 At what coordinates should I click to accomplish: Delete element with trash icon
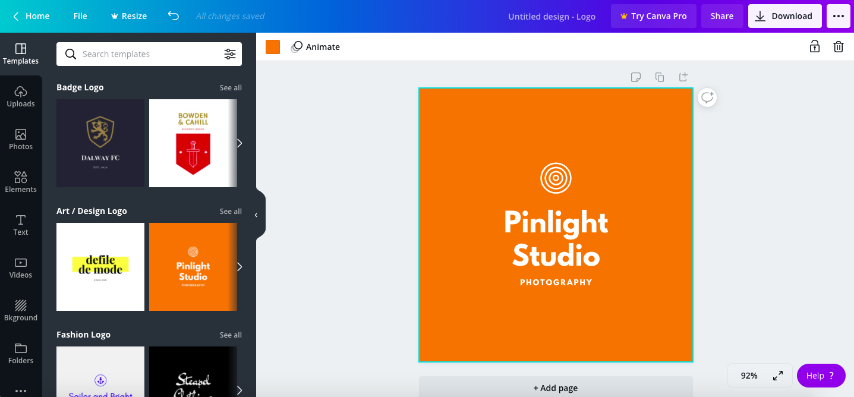click(838, 46)
